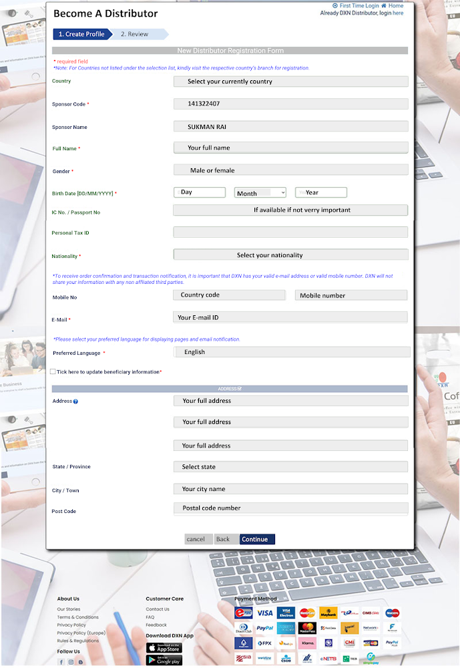Open the Our Stories link
460x668 pixels.
69,609
